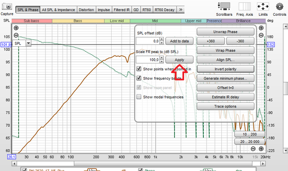Screen dimensions: 288x171
Task: Open the GD tab
Action: pos(136,10)
